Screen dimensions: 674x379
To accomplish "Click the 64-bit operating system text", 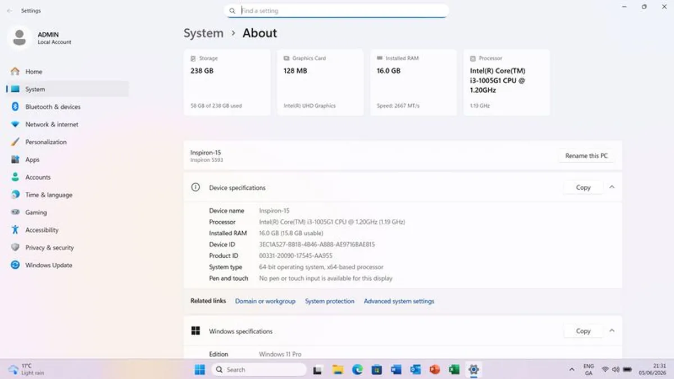I will pos(321,267).
